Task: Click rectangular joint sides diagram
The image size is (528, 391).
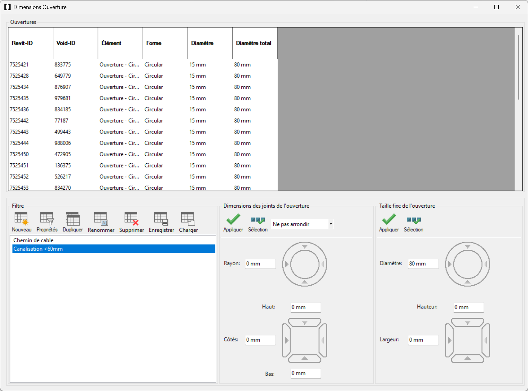Action: [305, 340]
